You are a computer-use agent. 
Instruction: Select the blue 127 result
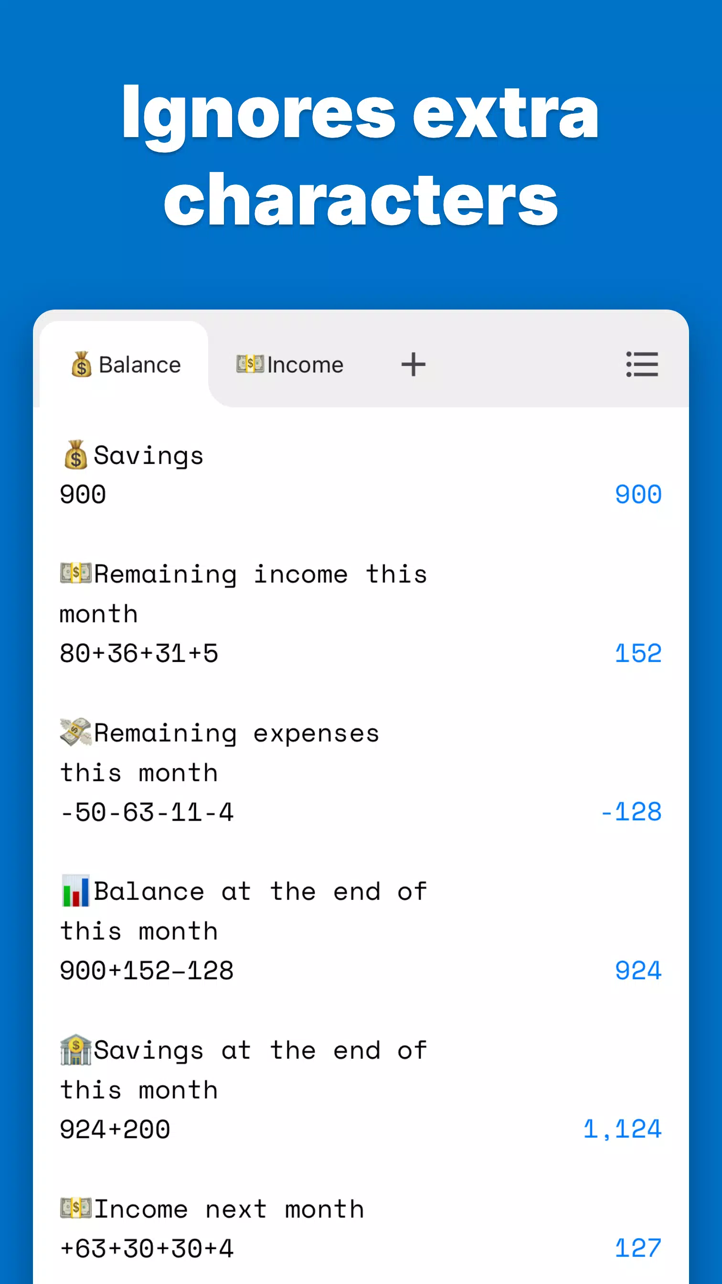coord(638,1248)
